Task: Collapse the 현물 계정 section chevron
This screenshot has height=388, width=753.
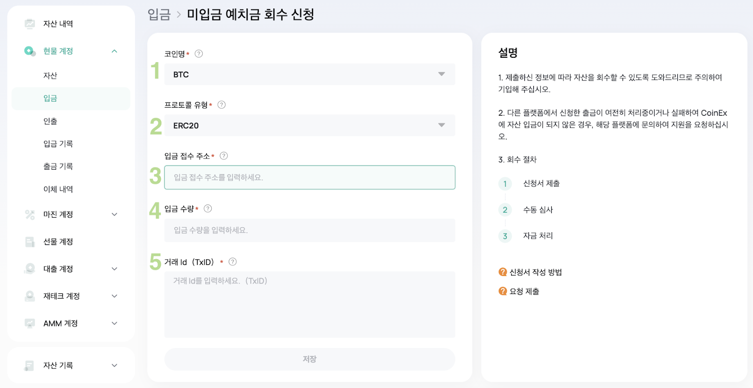Action: pyautogui.click(x=114, y=51)
